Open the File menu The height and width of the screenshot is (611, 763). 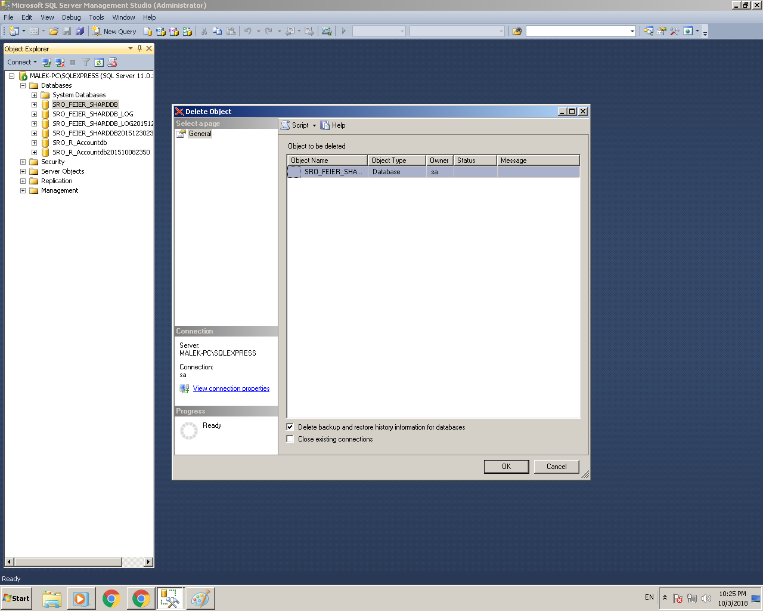coord(9,17)
